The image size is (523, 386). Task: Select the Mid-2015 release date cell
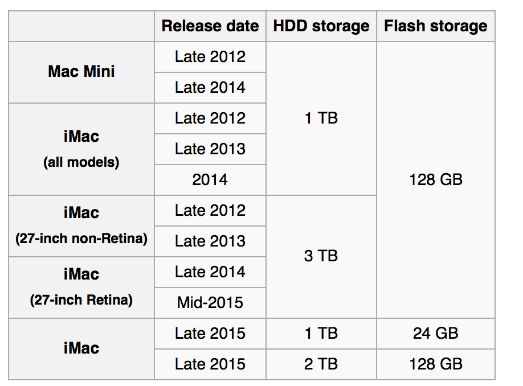[x=210, y=303]
